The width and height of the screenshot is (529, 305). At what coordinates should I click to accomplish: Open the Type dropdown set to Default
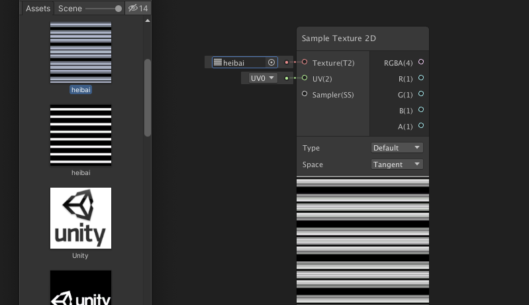[397, 148]
